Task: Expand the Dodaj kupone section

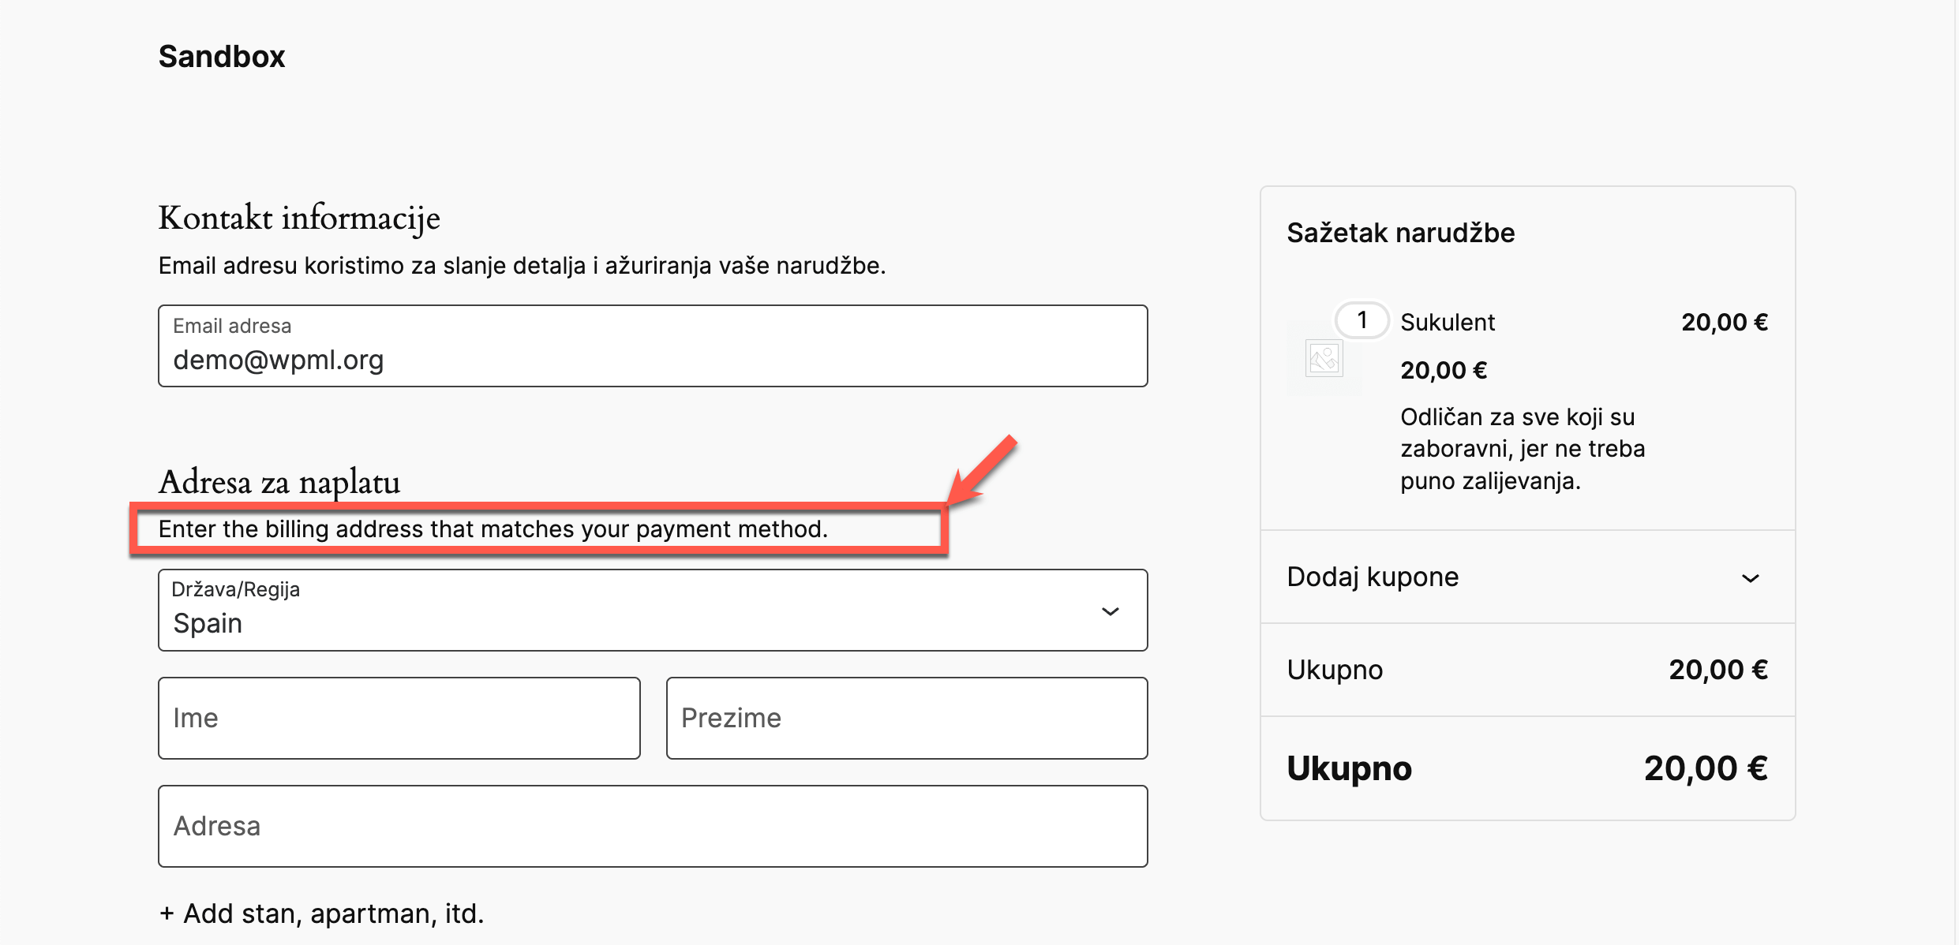Action: click(x=1373, y=577)
